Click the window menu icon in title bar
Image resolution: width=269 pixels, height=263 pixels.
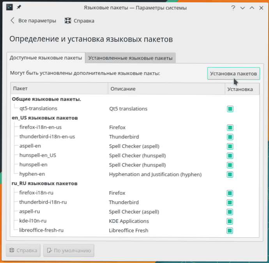(9, 7)
